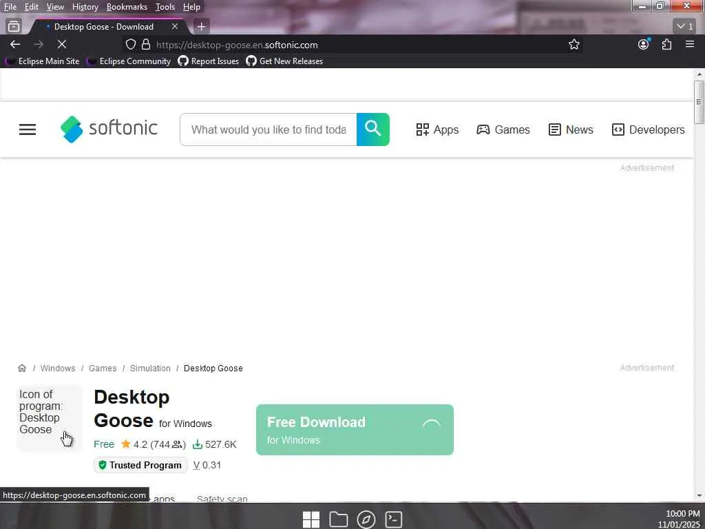The width and height of the screenshot is (705, 529).
Task: Open the Firefox View tab icon
Action: pos(14,27)
